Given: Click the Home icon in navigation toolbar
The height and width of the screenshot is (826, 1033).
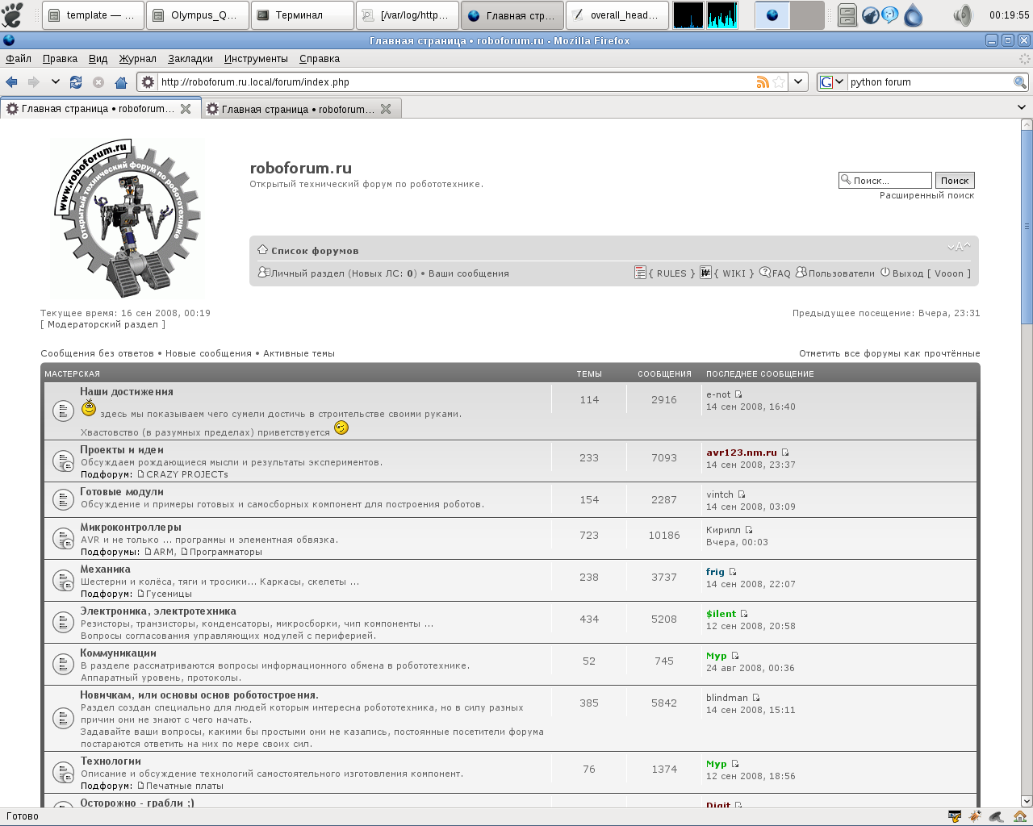Looking at the screenshot, I should [x=121, y=81].
